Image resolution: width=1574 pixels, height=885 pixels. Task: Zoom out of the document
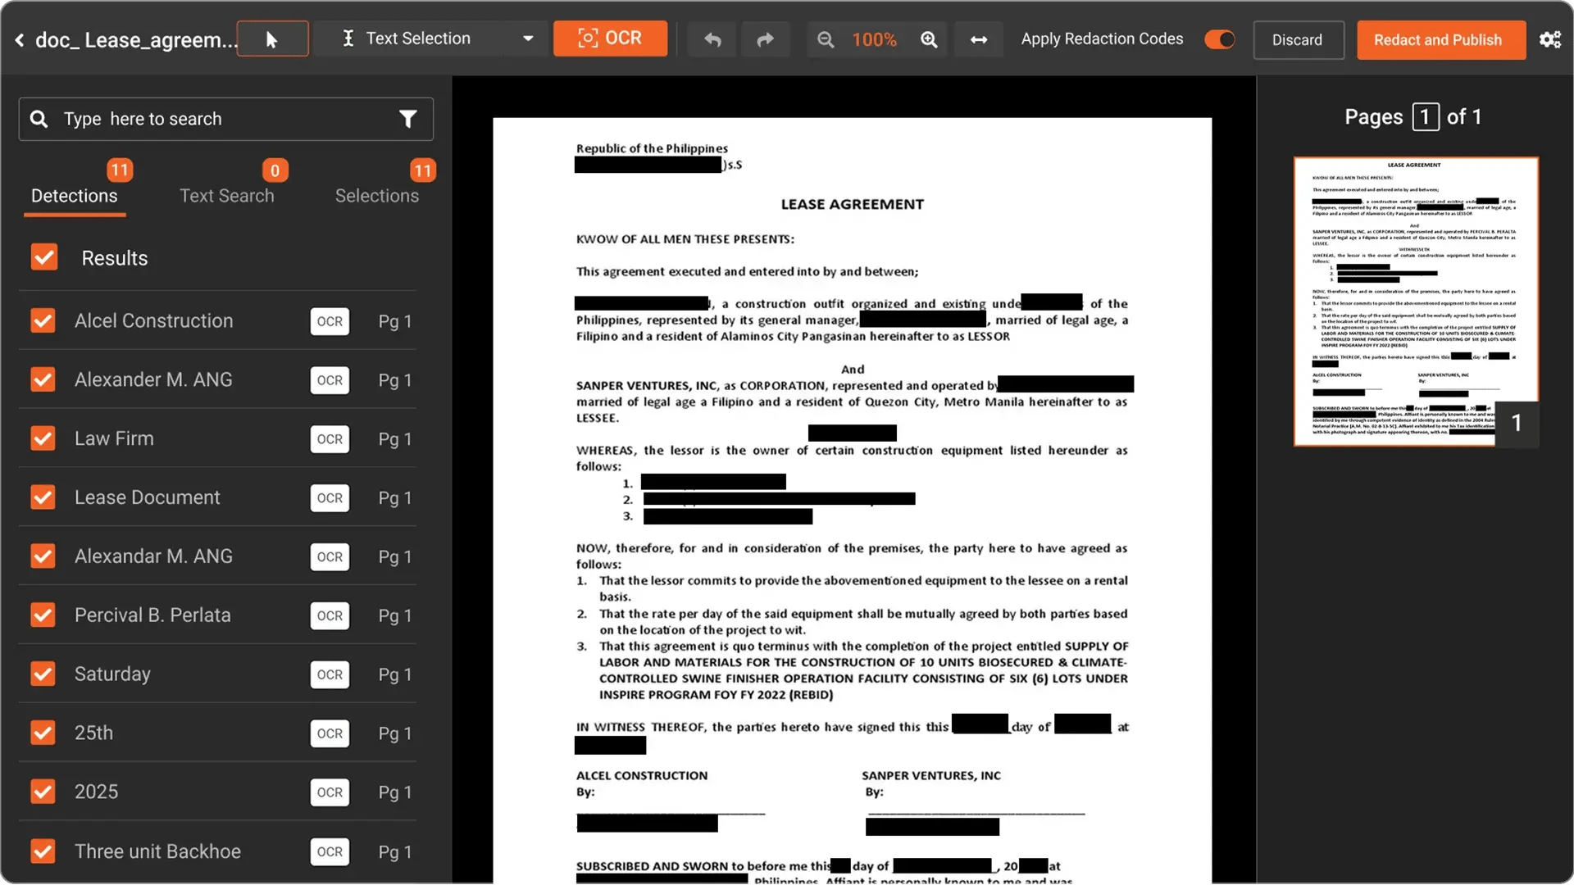point(826,39)
